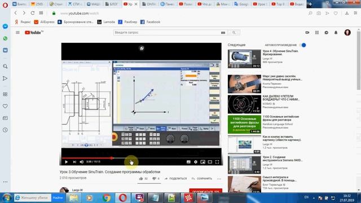The image size is (361, 203).
Task: Open Chrome from taskbar
Action: pos(107,198)
